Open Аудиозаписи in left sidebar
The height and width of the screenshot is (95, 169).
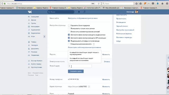(35, 30)
